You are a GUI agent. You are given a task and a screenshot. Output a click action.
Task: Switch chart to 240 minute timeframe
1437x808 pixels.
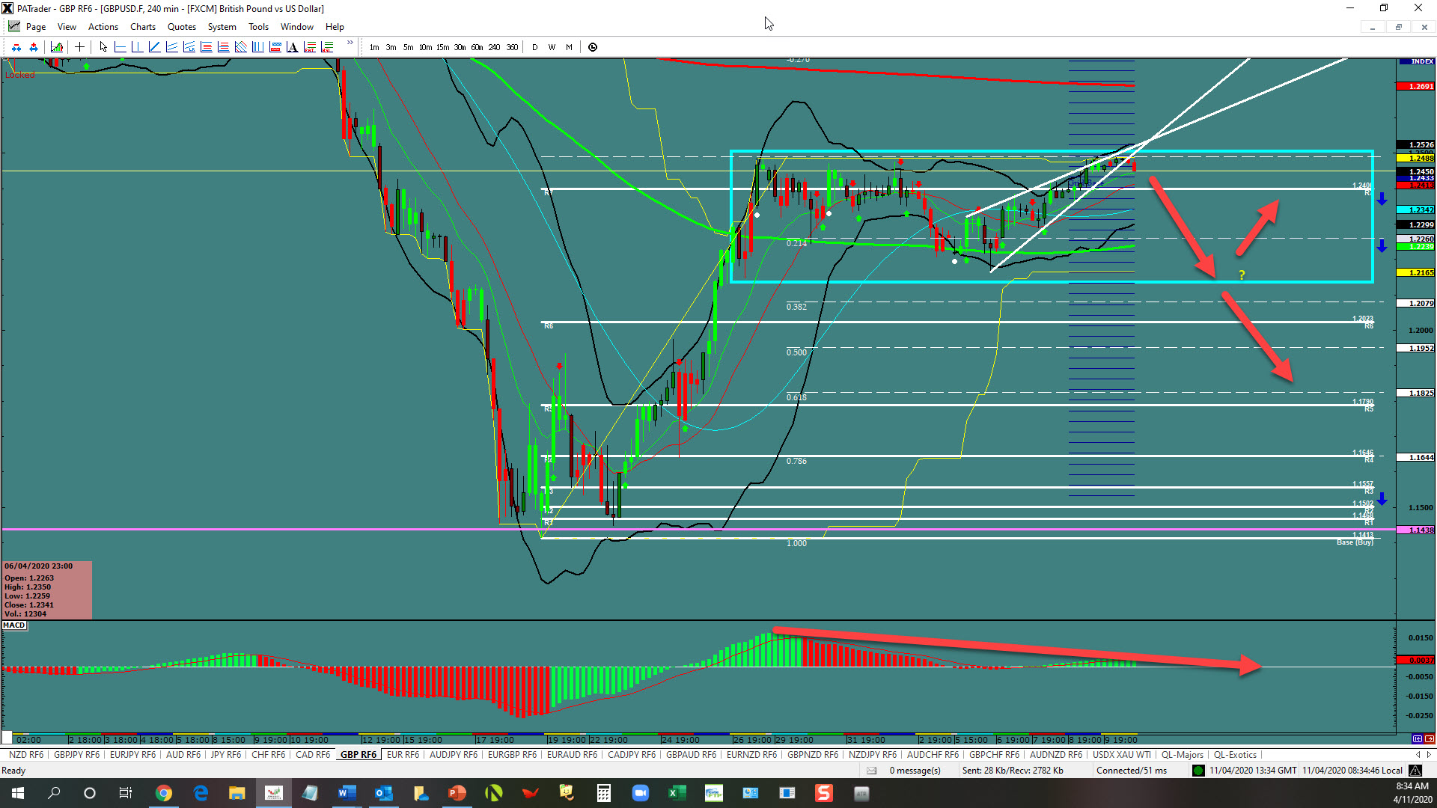click(x=494, y=47)
